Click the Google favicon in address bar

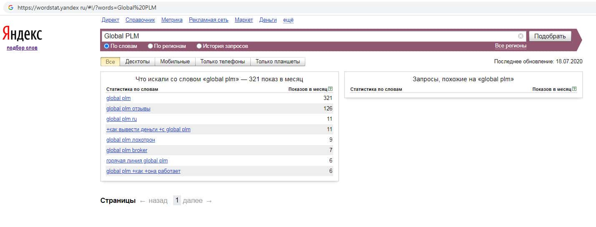point(11,7)
